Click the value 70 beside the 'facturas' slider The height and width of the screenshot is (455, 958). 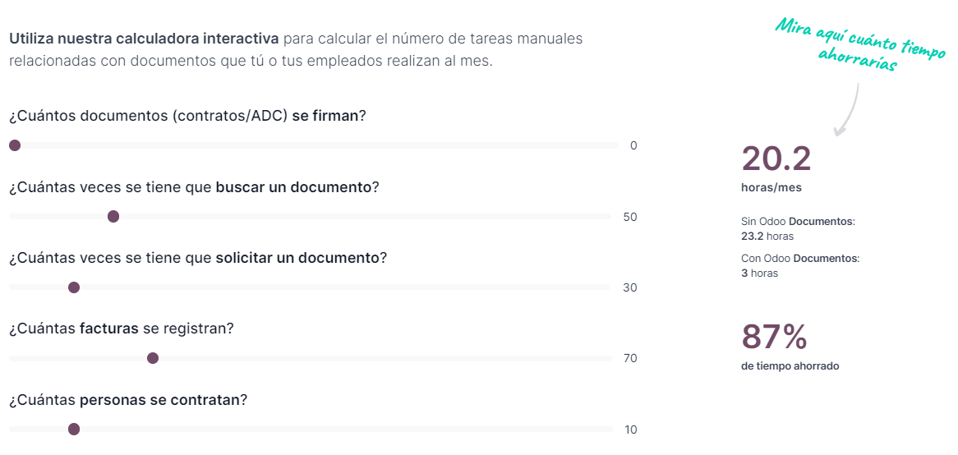630,359
